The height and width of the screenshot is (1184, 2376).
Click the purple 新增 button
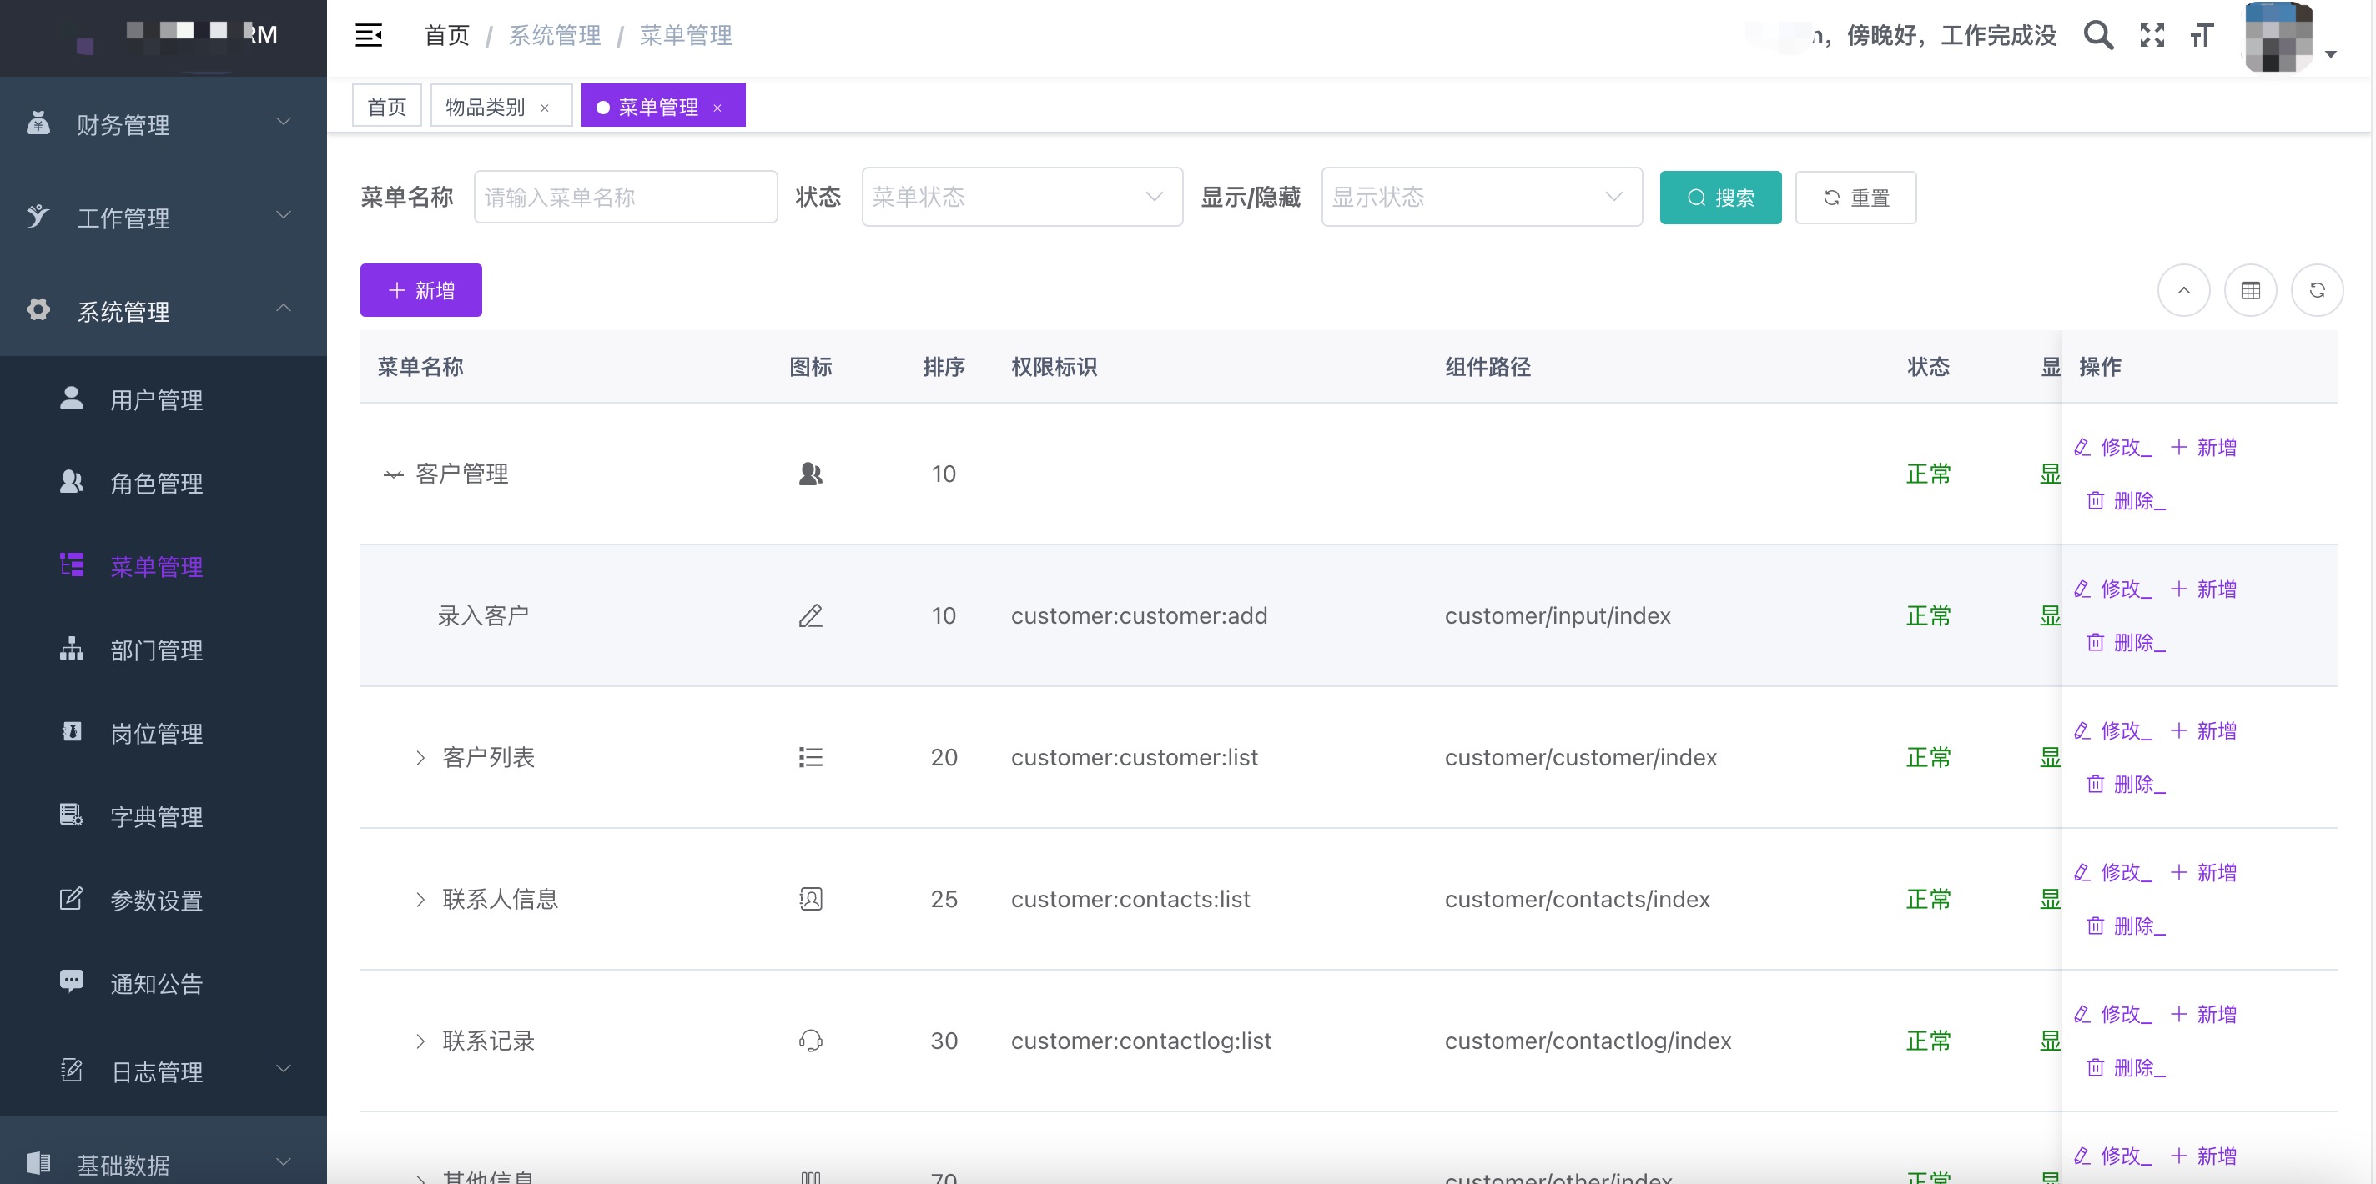coord(420,290)
